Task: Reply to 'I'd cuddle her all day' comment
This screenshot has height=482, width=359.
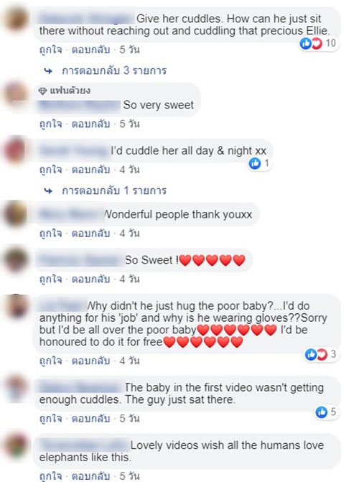Action: pos(90,170)
